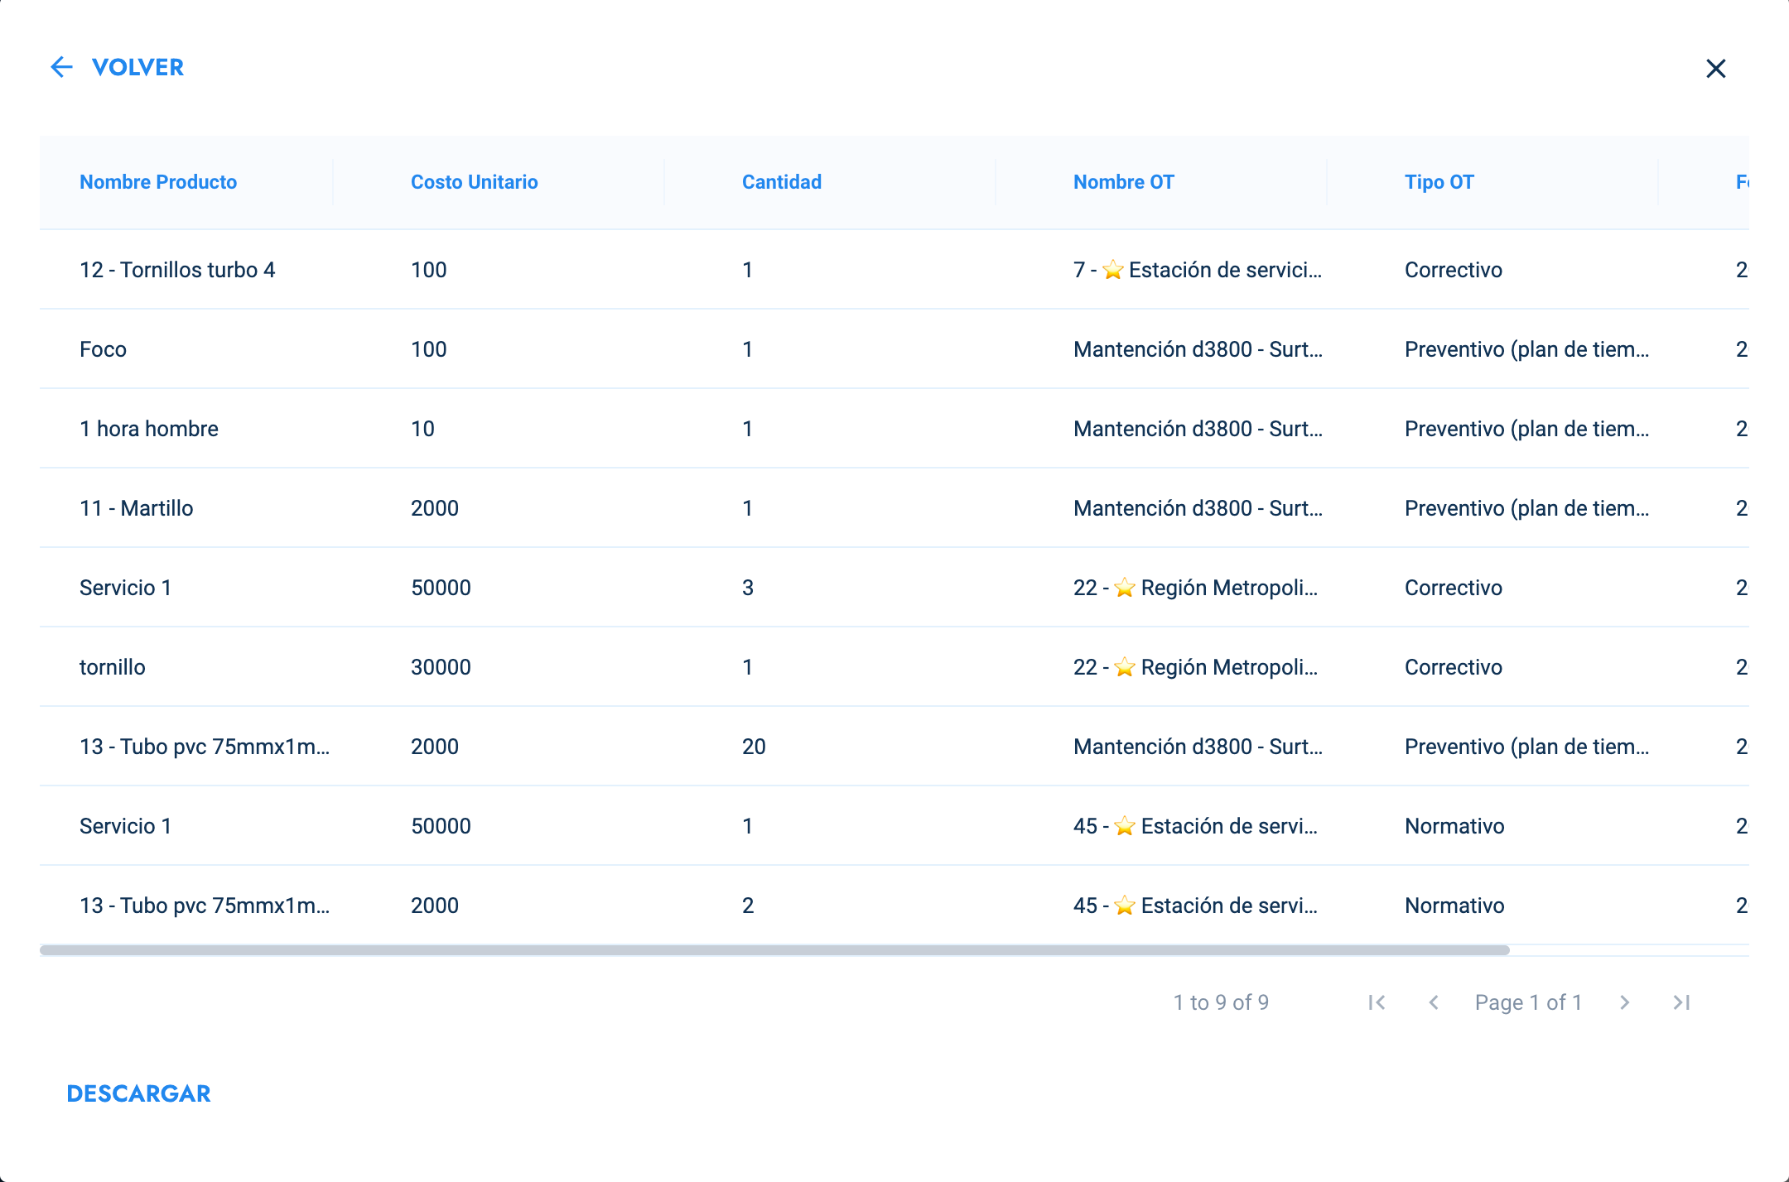Click the unit cost '10' cell
The height and width of the screenshot is (1182, 1789).
click(422, 429)
